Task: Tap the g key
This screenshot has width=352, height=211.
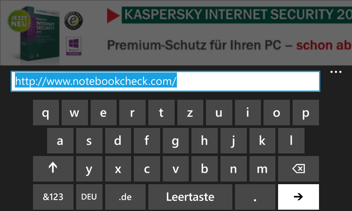Action: 176,141
